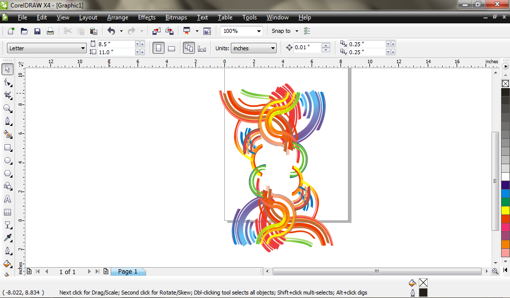
Task: Expand the Snap to dropdown
Action: [x=297, y=31]
